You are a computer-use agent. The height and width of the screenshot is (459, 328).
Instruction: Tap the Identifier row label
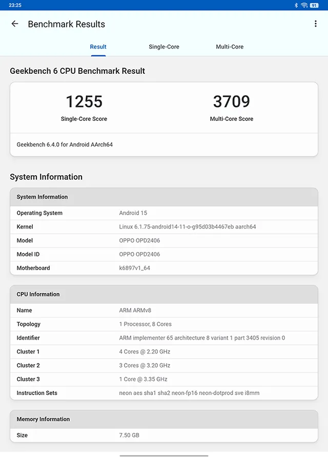pos(28,338)
